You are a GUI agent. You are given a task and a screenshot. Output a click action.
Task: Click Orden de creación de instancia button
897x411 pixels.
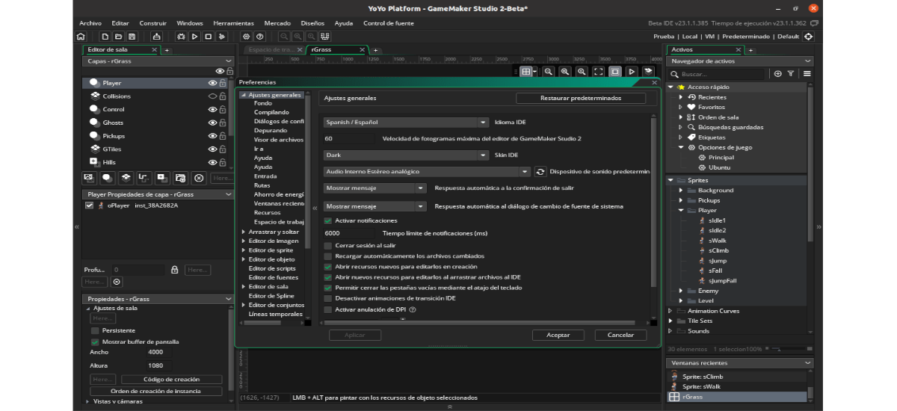pos(156,391)
